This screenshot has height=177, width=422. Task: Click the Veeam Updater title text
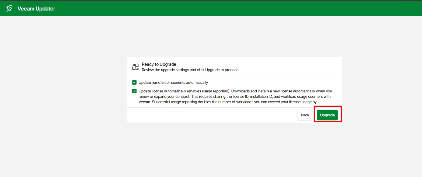(x=36, y=9)
